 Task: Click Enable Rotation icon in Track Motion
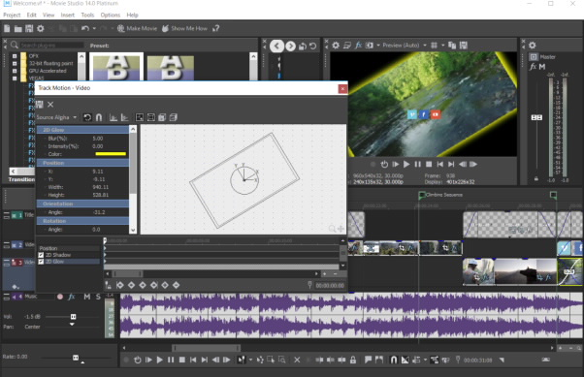pyautogui.click(x=87, y=117)
